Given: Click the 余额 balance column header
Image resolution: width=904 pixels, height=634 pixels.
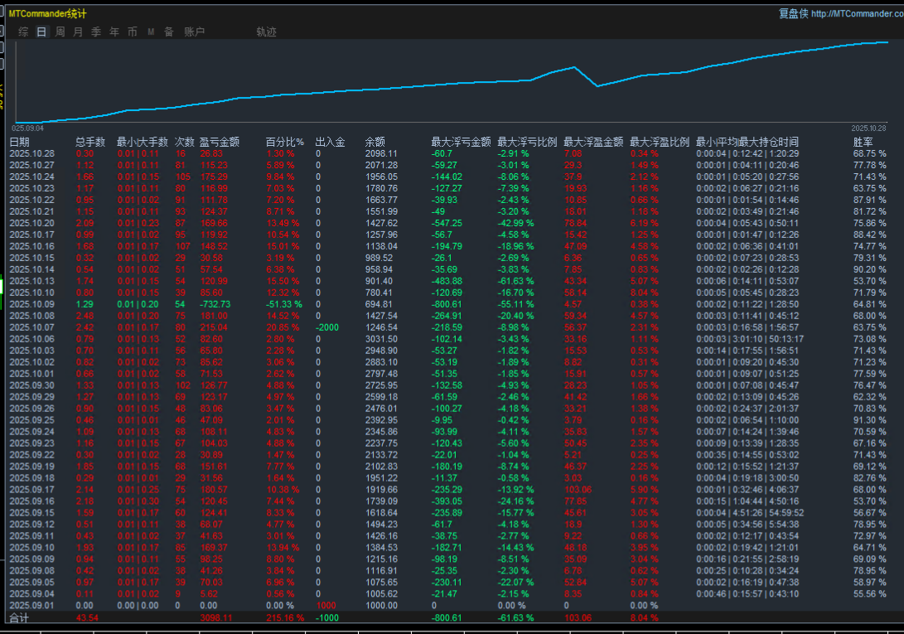Looking at the screenshot, I should point(375,142).
